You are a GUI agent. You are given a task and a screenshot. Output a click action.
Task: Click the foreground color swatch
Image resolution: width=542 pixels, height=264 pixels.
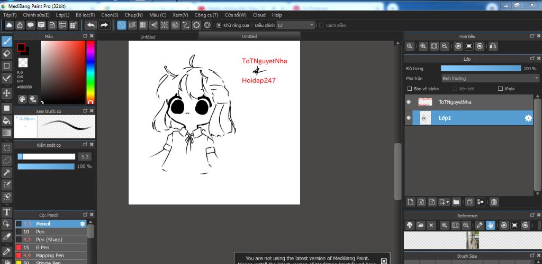(21, 47)
